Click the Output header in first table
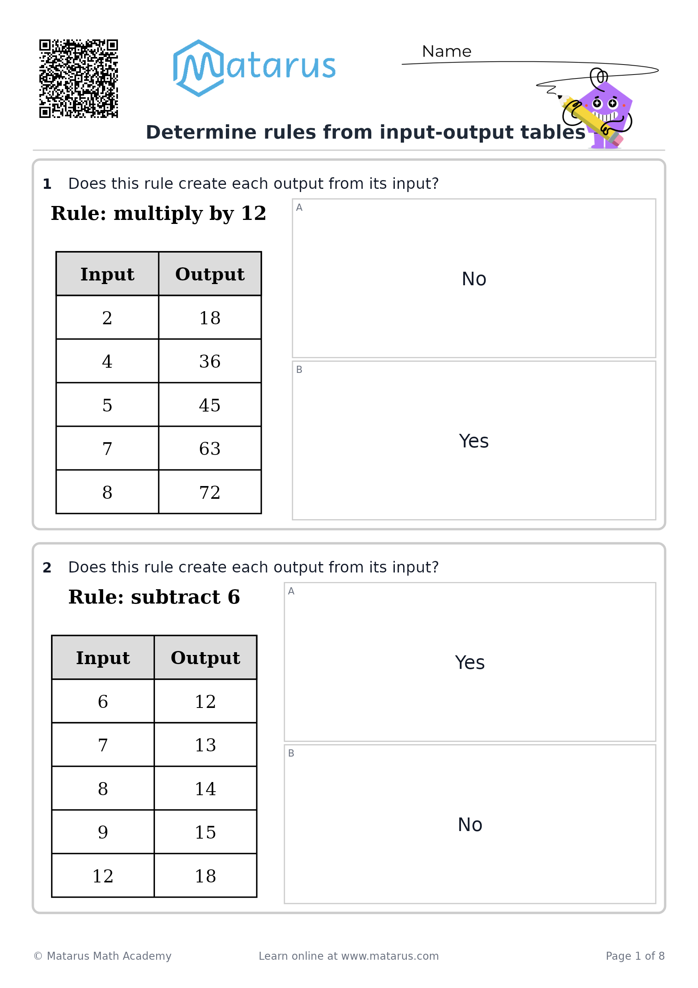This screenshot has width=698, height=988. pos(210,274)
